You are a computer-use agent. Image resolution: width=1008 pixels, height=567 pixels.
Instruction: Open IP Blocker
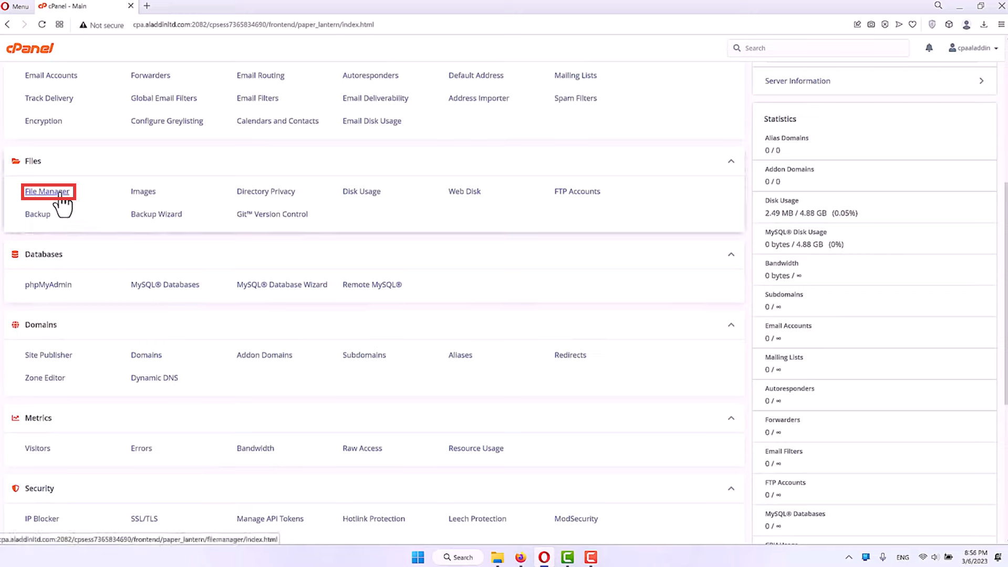42,519
